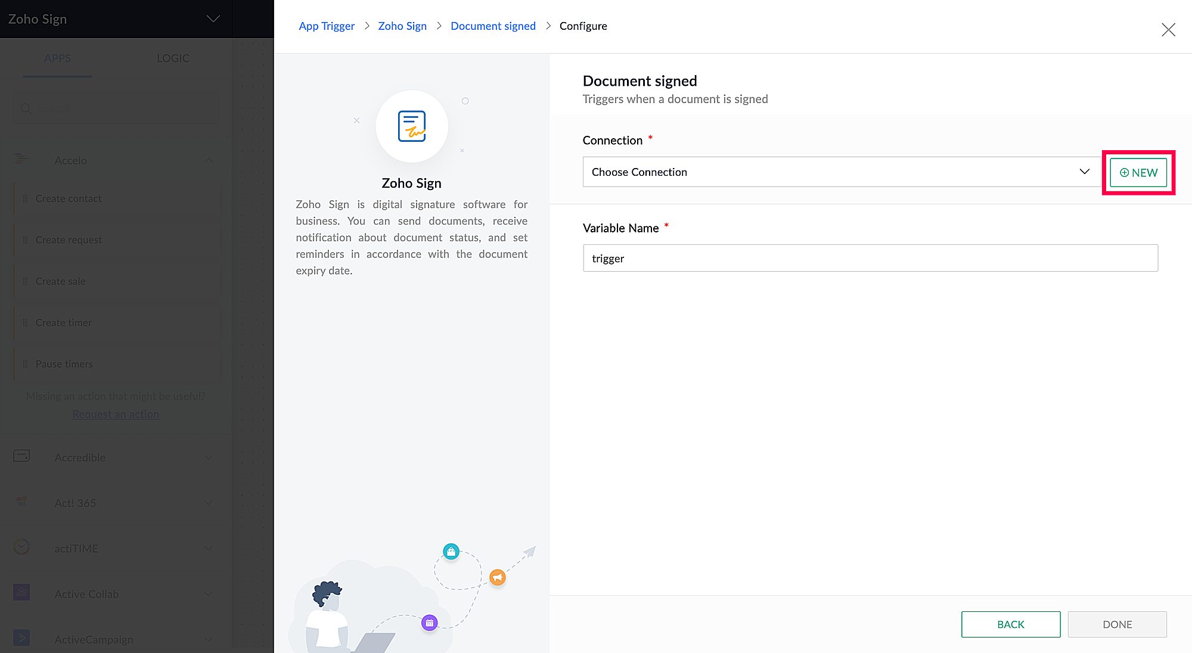This screenshot has width=1192, height=653.
Task: Click the Variable Name input field
Action: [x=870, y=259]
